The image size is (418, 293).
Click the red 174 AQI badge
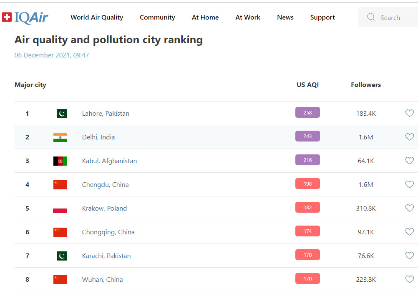click(307, 231)
